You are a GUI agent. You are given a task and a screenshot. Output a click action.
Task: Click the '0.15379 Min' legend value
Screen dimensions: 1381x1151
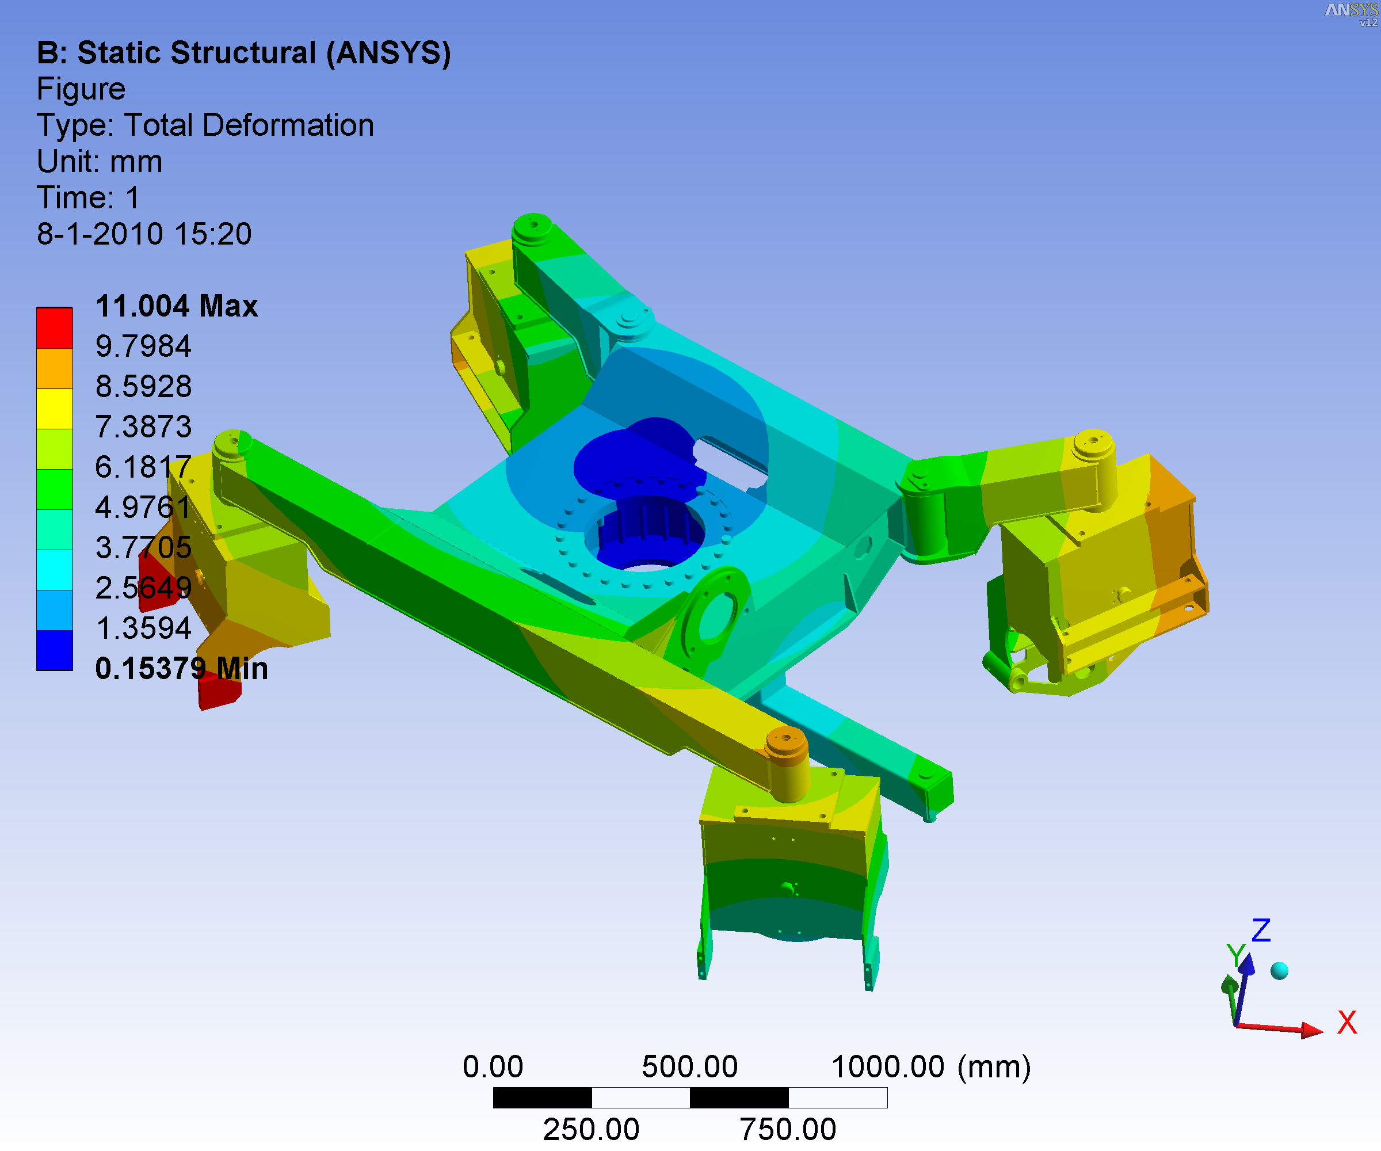181,668
